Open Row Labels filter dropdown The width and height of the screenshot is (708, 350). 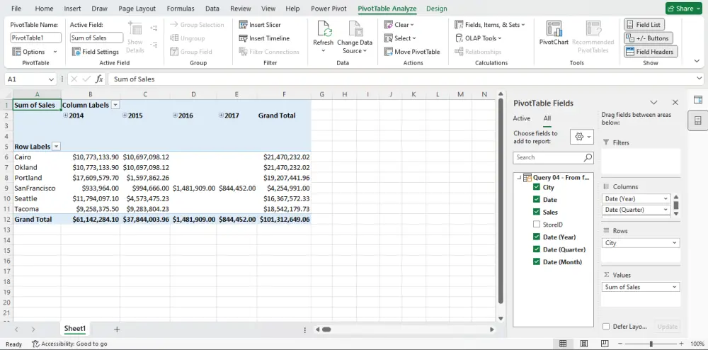(x=57, y=147)
